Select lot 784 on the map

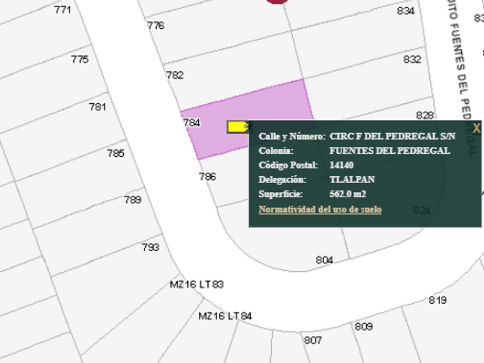[191, 123]
